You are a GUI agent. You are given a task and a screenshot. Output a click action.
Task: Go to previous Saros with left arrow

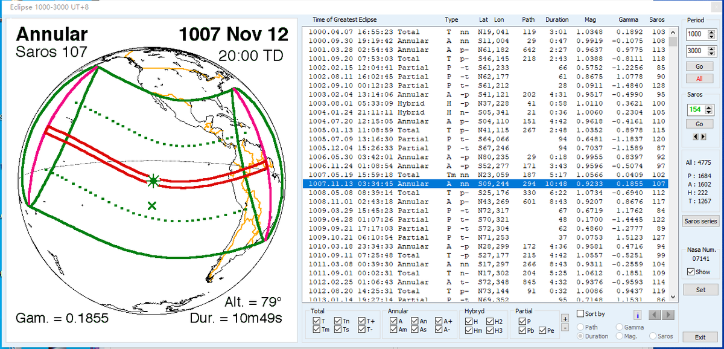tap(696, 136)
